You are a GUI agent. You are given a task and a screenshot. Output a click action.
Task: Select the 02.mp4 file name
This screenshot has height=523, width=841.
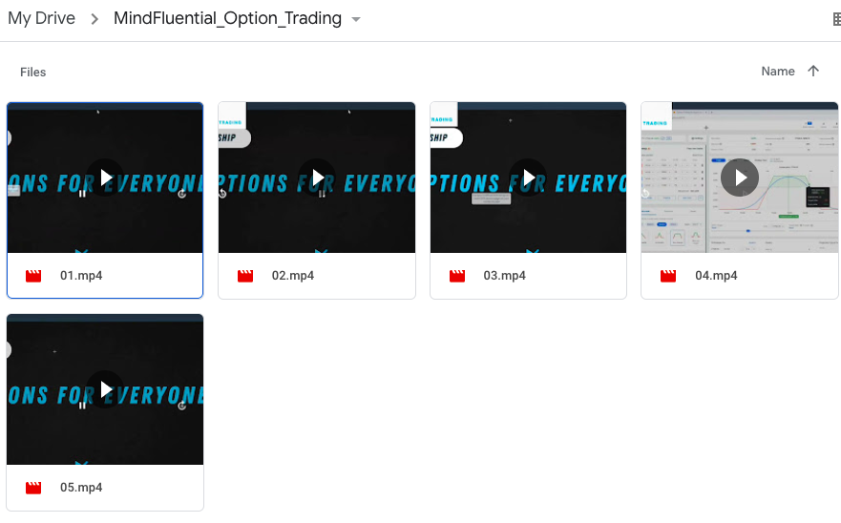click(293, 276)
